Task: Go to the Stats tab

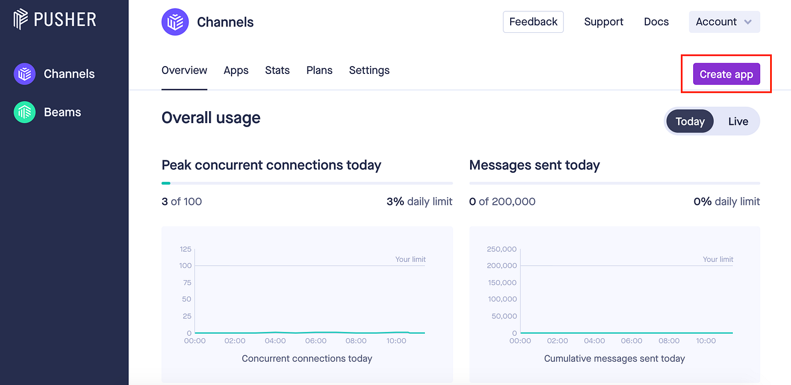Action: coord(277,71)
